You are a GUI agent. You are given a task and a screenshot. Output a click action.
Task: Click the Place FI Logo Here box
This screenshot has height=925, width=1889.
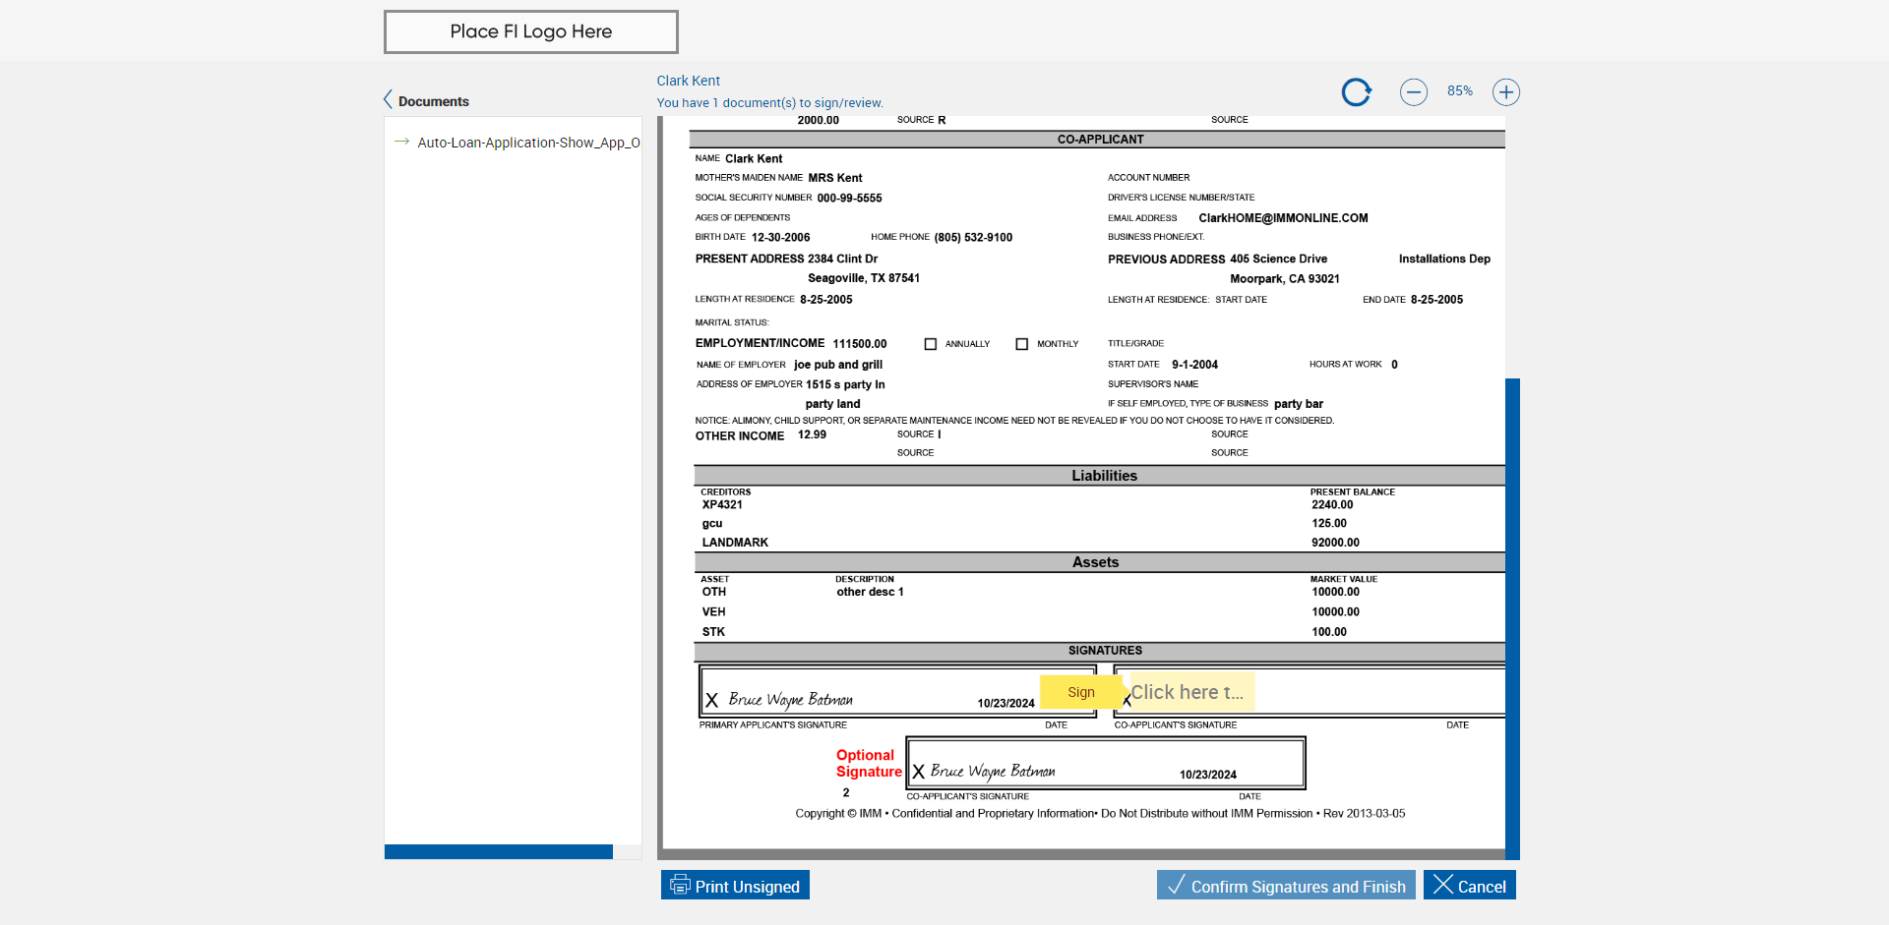(x=531, y=31)
